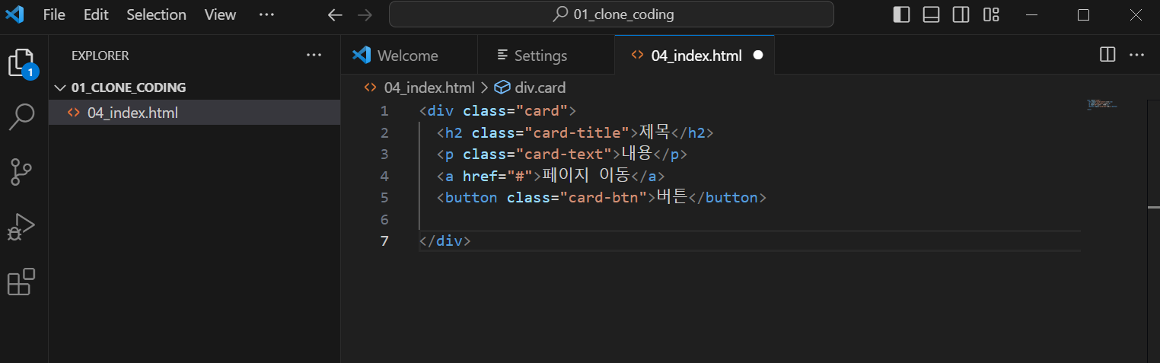Click the href="#" attribute
The image size is (1160, 363).
point(497,177)
